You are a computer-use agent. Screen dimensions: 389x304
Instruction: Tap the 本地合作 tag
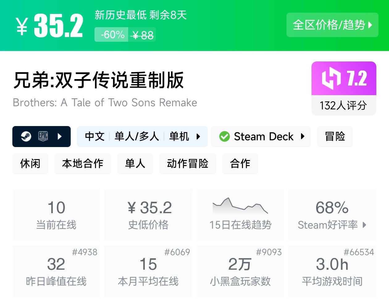pyautogui.click(x=82, y=163)
